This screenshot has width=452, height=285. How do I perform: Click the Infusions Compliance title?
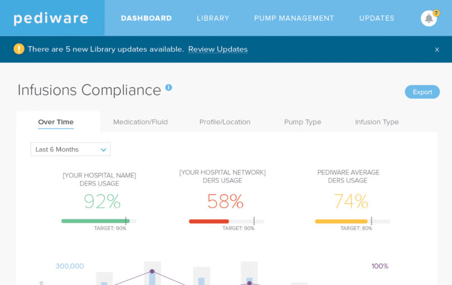click(89, 90)
